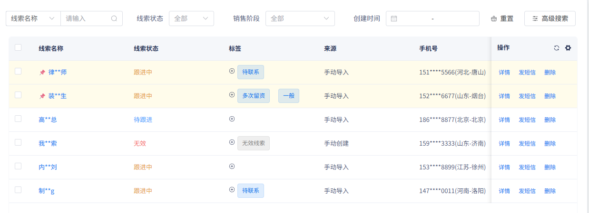Click add-tag plus icon for 内**刘
Viewport: 589px width, 213px height.
[232, 167]
